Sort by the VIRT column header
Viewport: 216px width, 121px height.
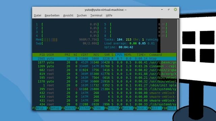[x=84, y=55]
